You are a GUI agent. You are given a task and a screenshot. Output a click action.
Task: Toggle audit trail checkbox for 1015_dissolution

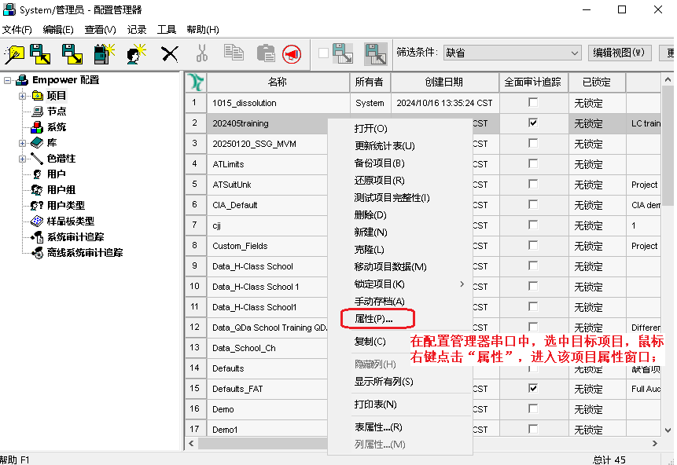tap(533, 102)
